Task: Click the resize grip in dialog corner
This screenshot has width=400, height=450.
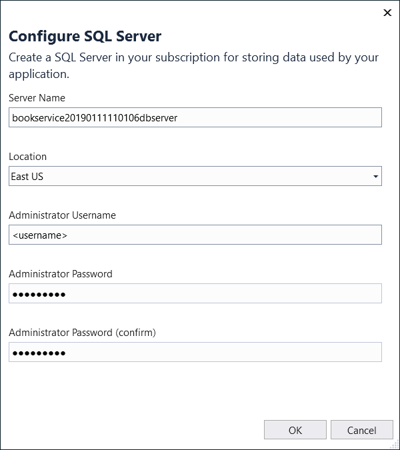Action: click(395, 445)
